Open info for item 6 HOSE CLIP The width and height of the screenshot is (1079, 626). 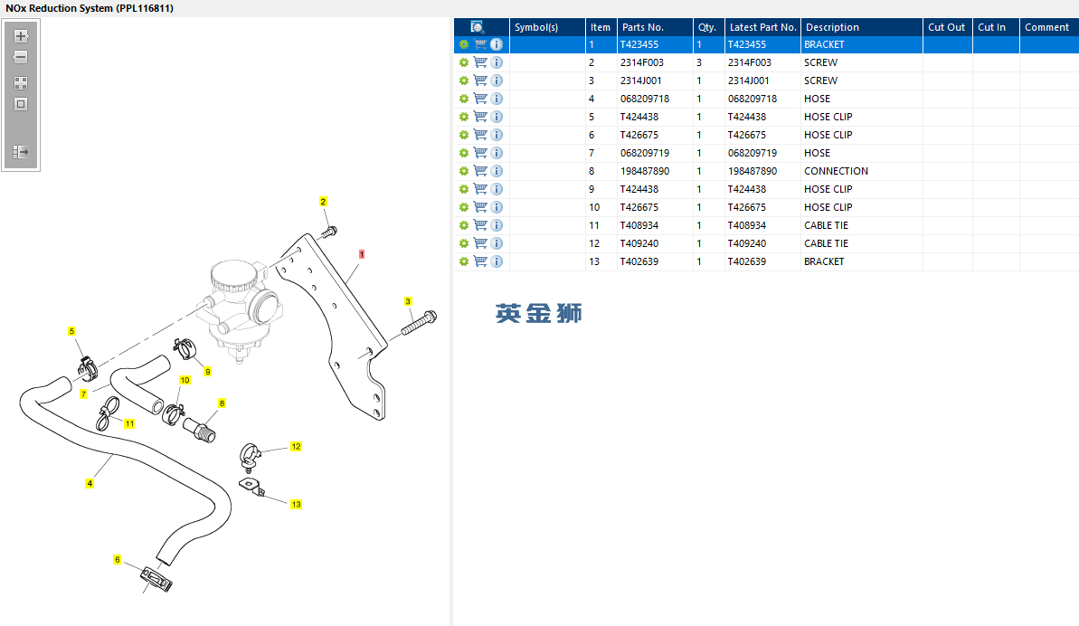pyautogui.click(x=497, y=135)
